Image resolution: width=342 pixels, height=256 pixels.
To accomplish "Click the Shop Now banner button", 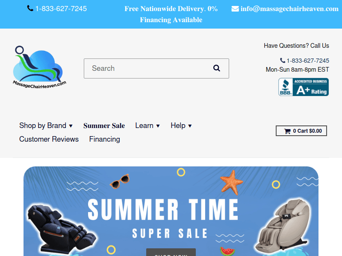I will tap(171, 253).
